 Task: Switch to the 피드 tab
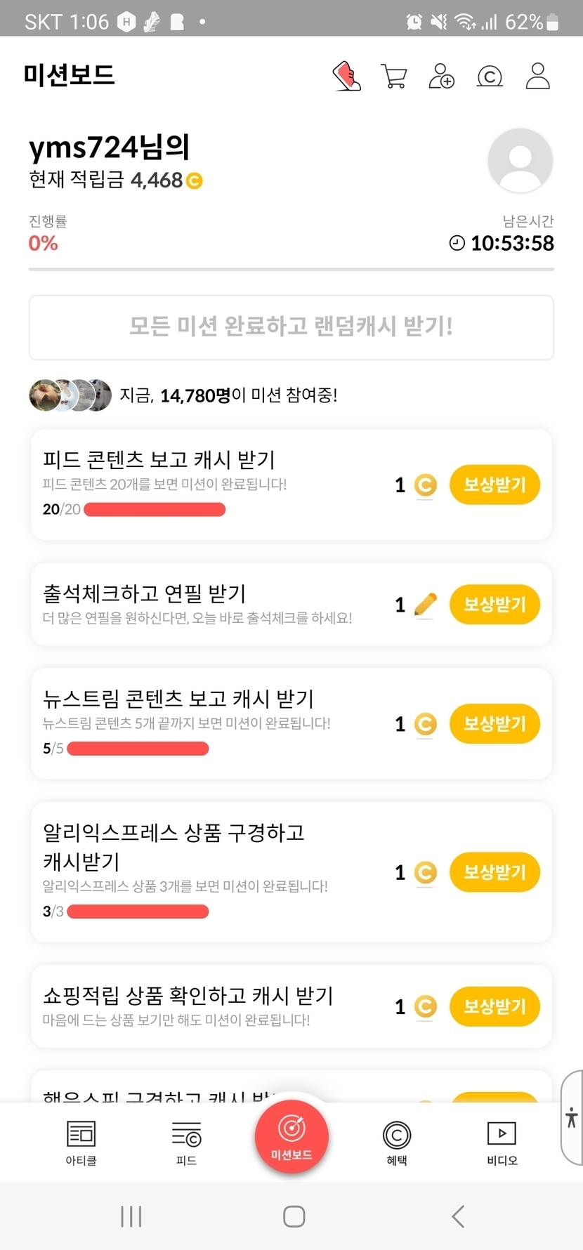coord(186,1143)
